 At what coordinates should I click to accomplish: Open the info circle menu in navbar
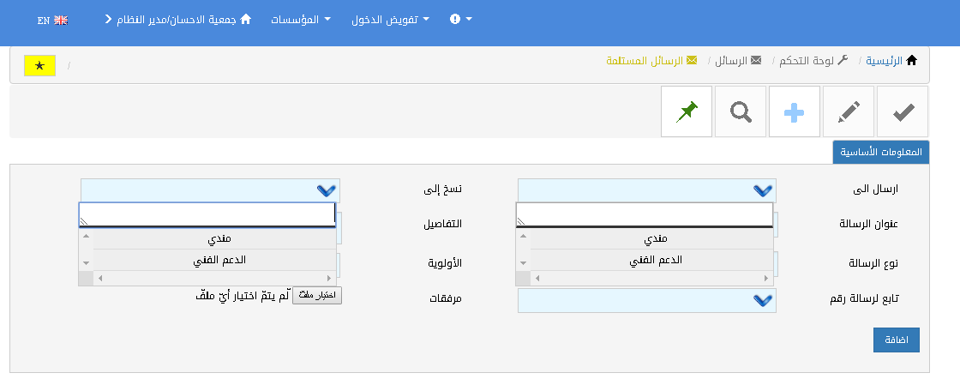[x=460, y=19]
